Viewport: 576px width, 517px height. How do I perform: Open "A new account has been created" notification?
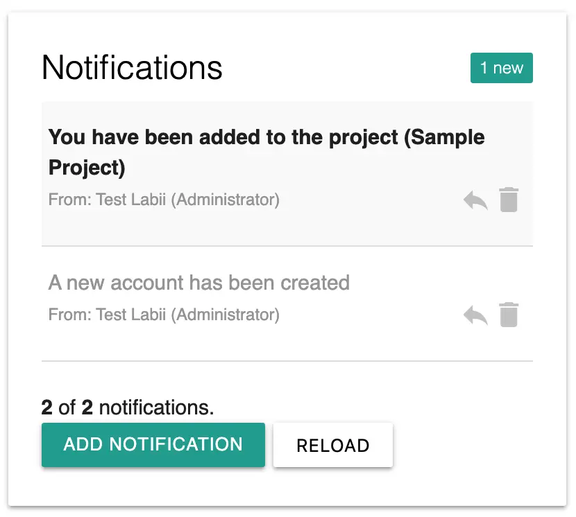tap(199, 283)
